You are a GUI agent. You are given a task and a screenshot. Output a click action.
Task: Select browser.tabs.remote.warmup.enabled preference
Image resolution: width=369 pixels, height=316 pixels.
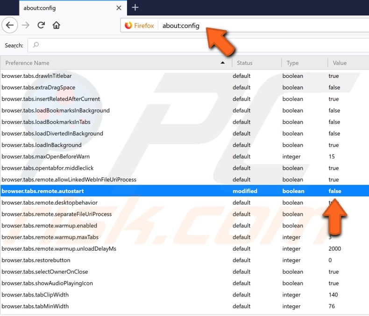pos(184,226)
